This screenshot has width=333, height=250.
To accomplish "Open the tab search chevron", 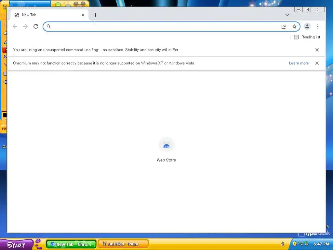I will 287,15.
